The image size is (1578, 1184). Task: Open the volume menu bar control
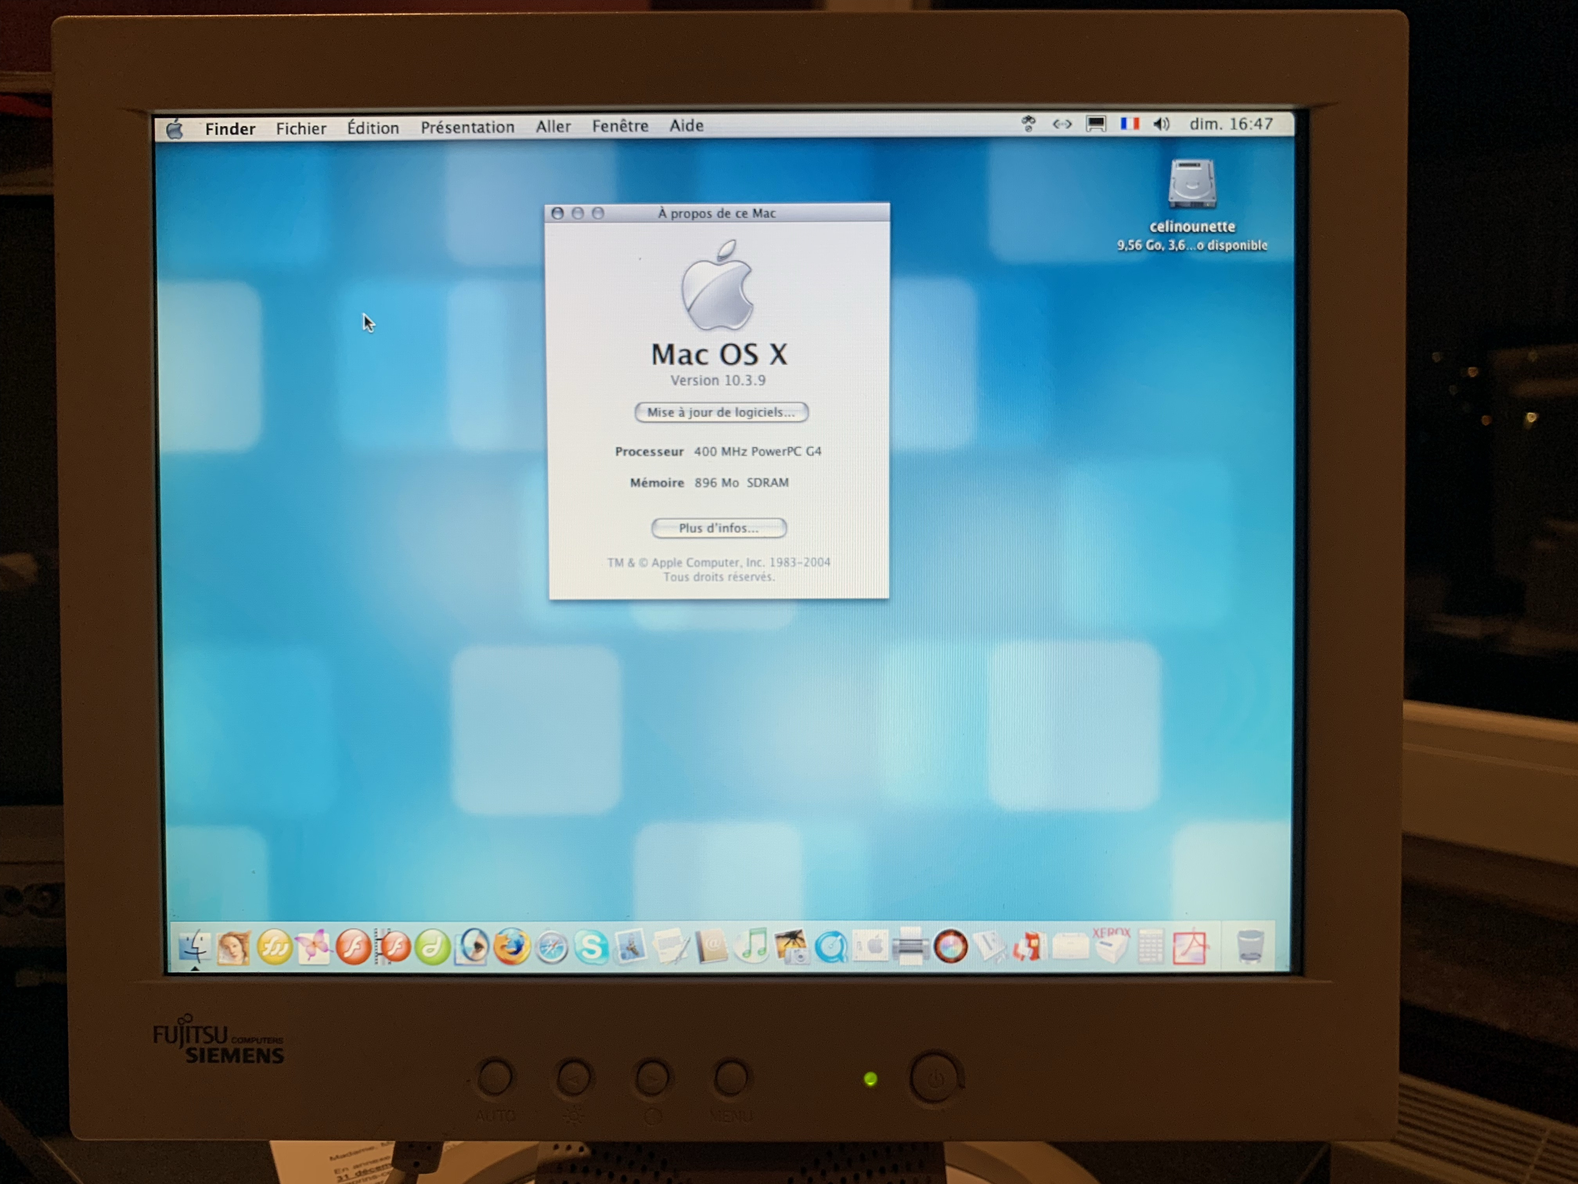[x=1161, y=124]
